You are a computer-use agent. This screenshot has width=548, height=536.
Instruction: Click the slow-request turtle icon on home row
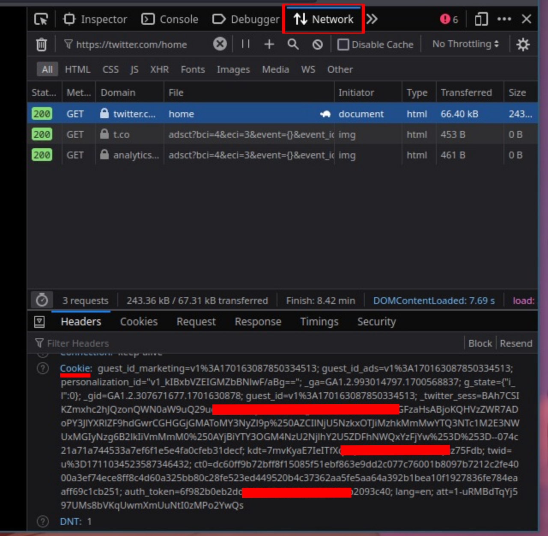[325, 114]
